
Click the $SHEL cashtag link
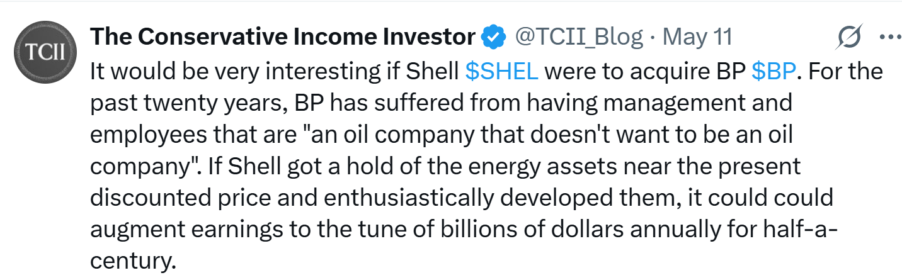tap(501, 71)
